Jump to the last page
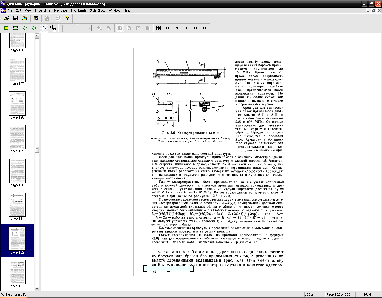The height and width of the screenshot is (298, 382). (x=205, y=28)
